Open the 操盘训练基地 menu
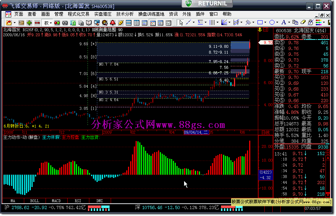This screenshot has height=216, width=336. click(151, 14)
